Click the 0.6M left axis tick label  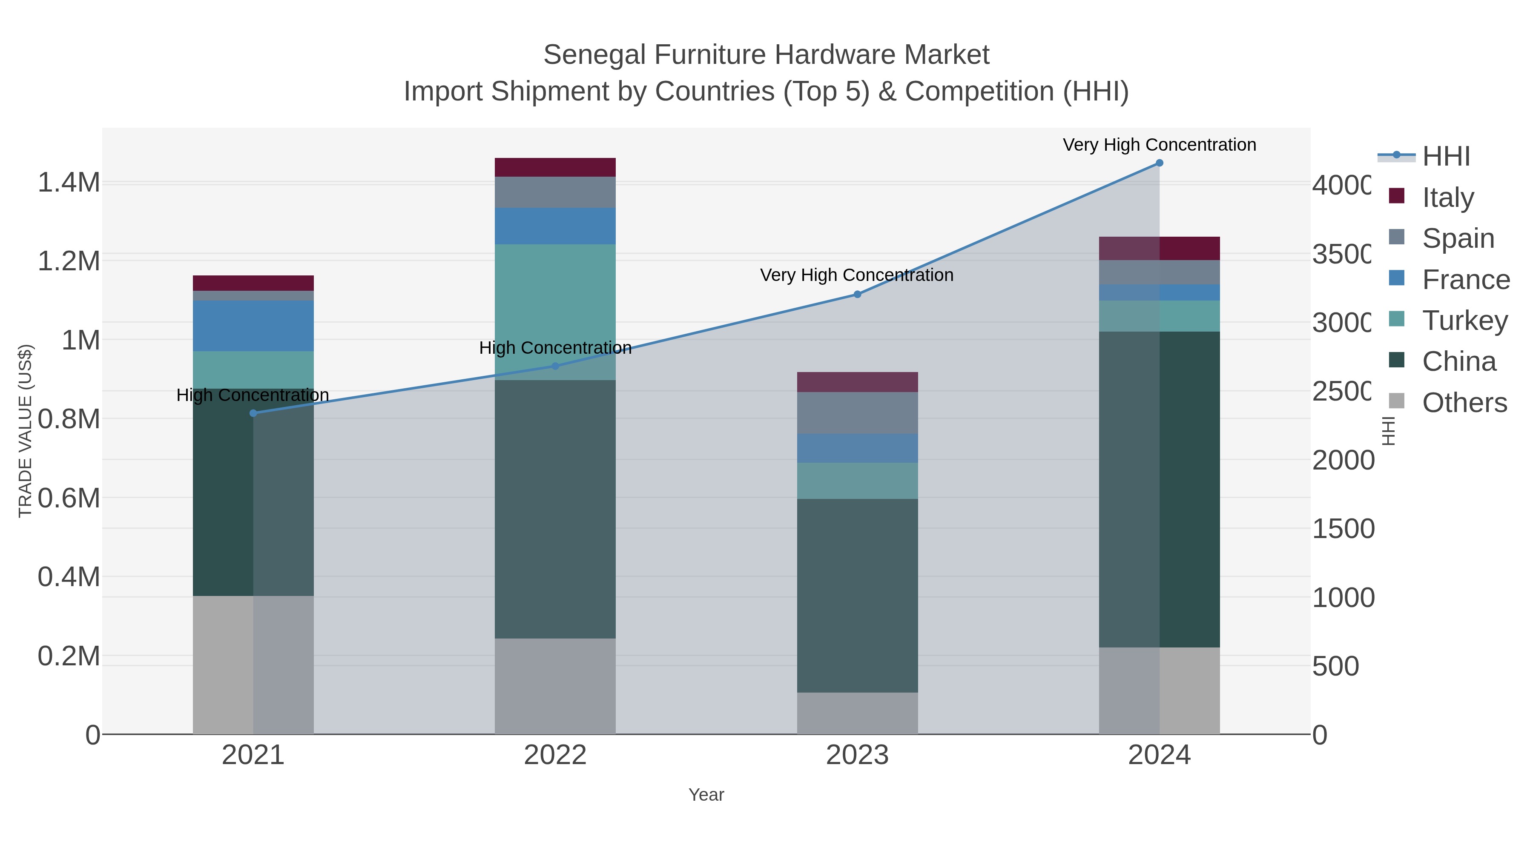(x=69, y=498)
